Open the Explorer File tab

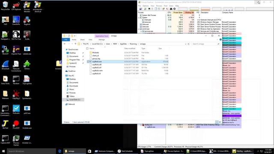pos(66,40)
